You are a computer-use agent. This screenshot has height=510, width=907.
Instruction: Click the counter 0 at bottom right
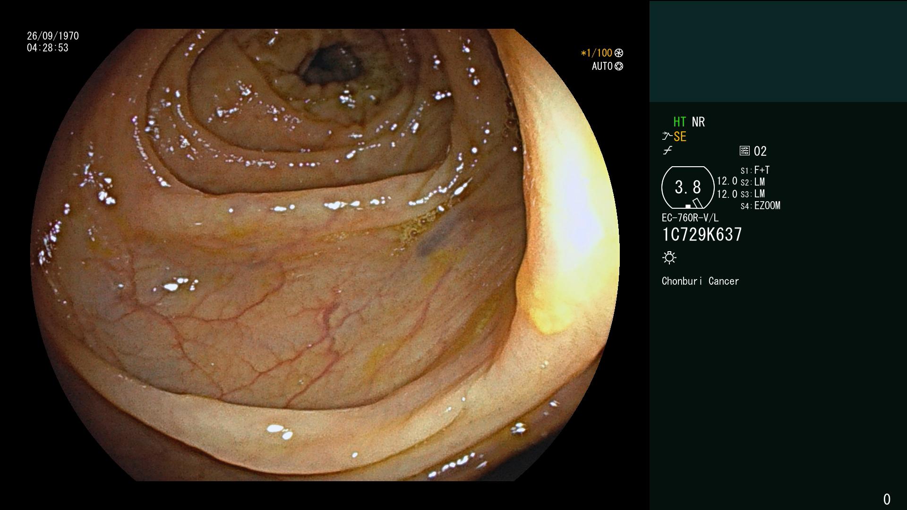tap(887, 499)
